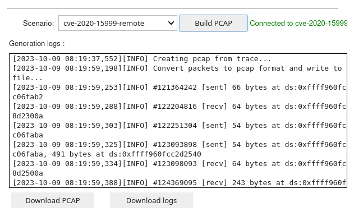Click log entry #122251304 sent 54 bytes
The image size is (354, 216).
(179, 130)
